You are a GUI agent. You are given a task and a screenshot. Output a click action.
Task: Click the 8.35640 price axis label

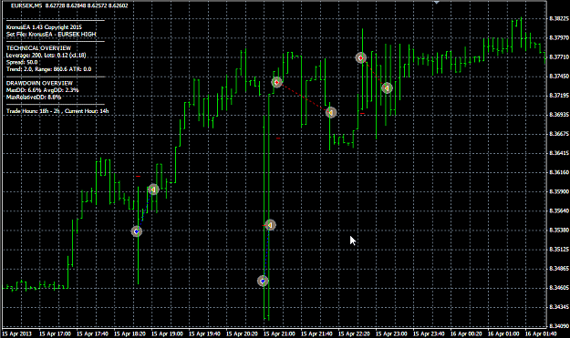point(559,211)
